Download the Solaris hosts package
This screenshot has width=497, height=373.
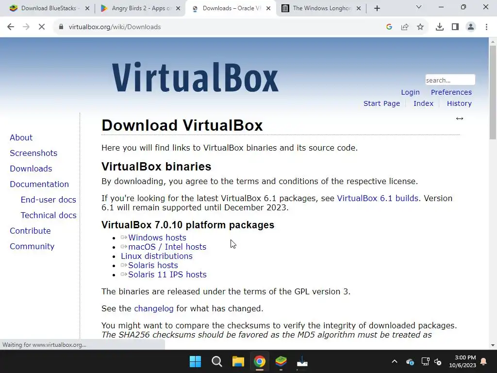[x=153, y=265]
